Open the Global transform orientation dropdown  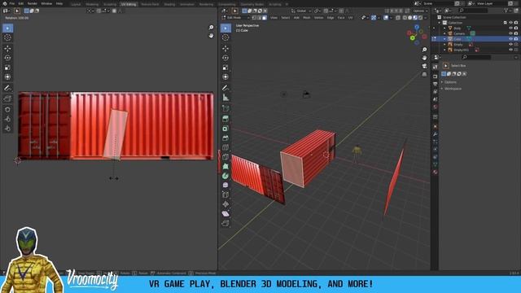click(x=301, y=11)
